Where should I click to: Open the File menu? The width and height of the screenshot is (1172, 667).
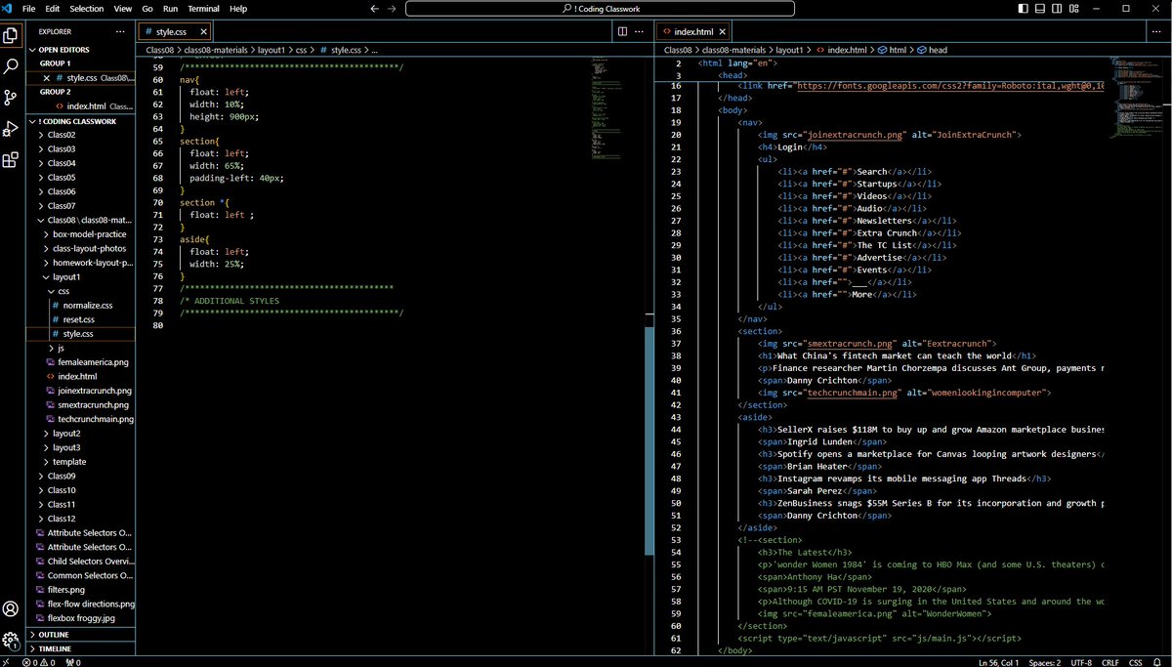click(x=28, y=9)
